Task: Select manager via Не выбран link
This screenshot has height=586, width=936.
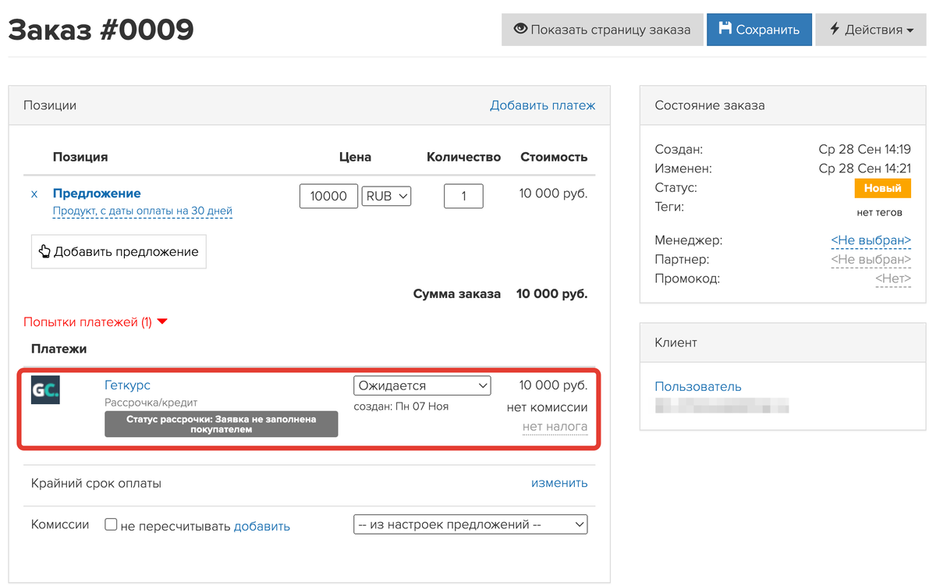Action: pyautogui.click(x=870, y=240)
